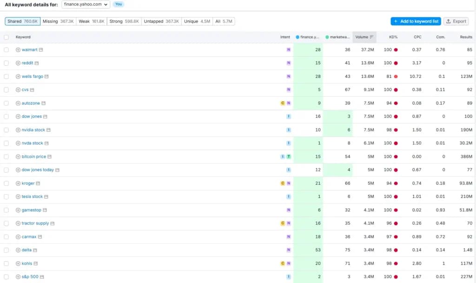Click volume value 37.2M for walmart
The width and height of the screenshot is (476, 283).
367,49
